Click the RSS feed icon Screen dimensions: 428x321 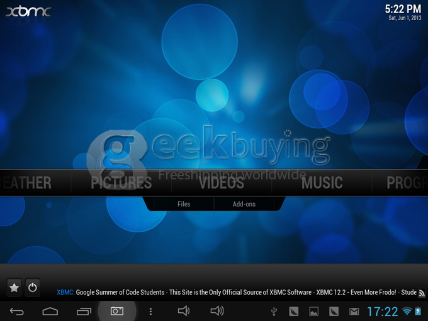(422, 293)
